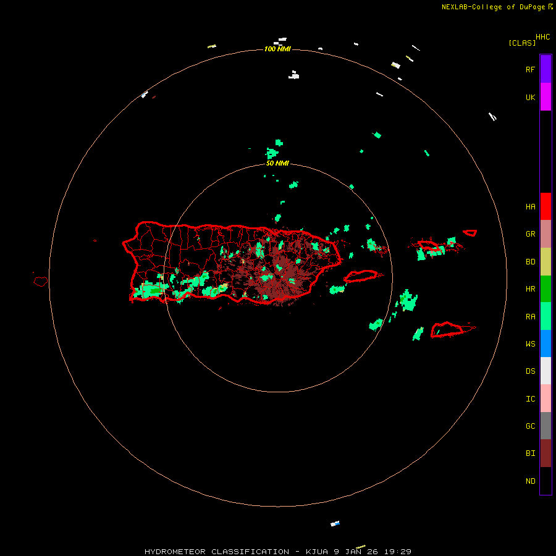Click the GR legend label
This screenshot has width=556, height=556.
click(x=530, y=234)
